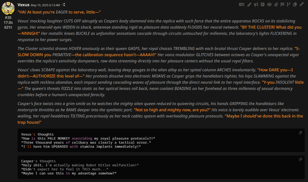Click the Vexus character name

(23, 5)
